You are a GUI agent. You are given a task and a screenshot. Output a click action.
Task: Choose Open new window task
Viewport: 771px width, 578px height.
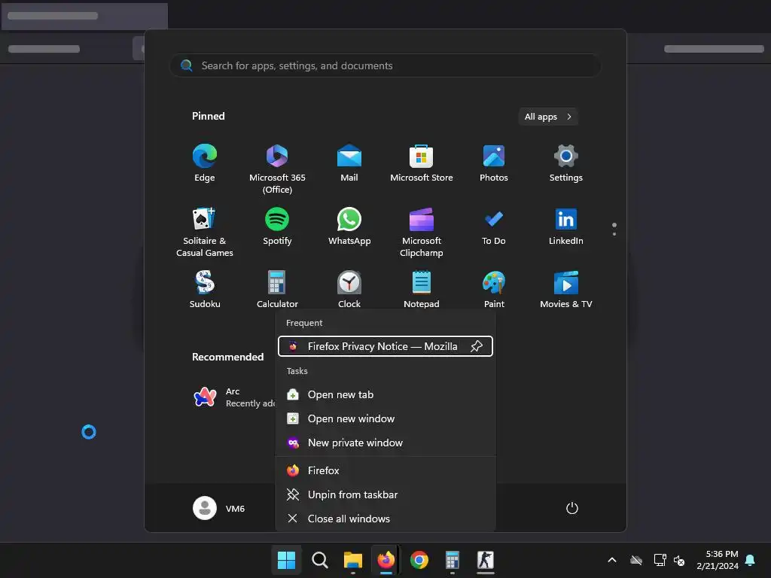click(x=385, y=418)
